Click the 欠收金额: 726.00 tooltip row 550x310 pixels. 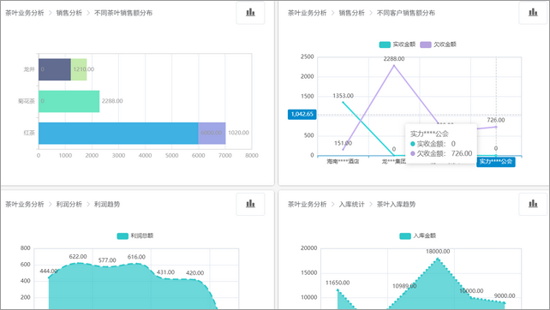(x=441, y=153)
